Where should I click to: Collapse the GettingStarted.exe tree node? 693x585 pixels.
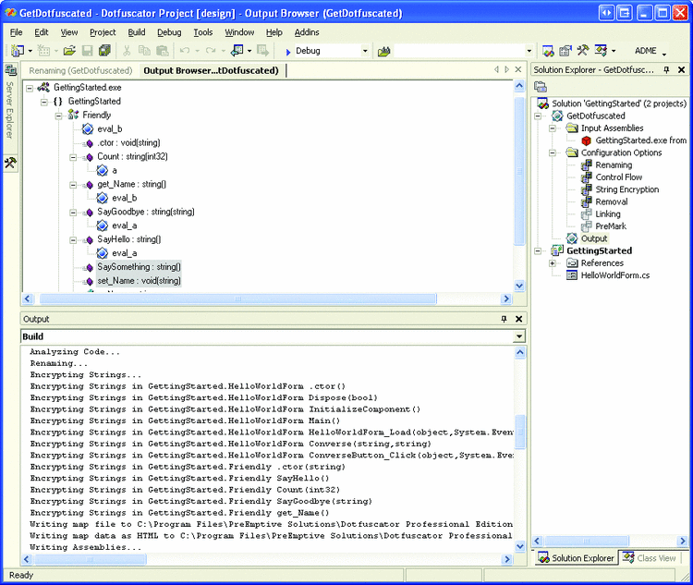click(30, 88)
